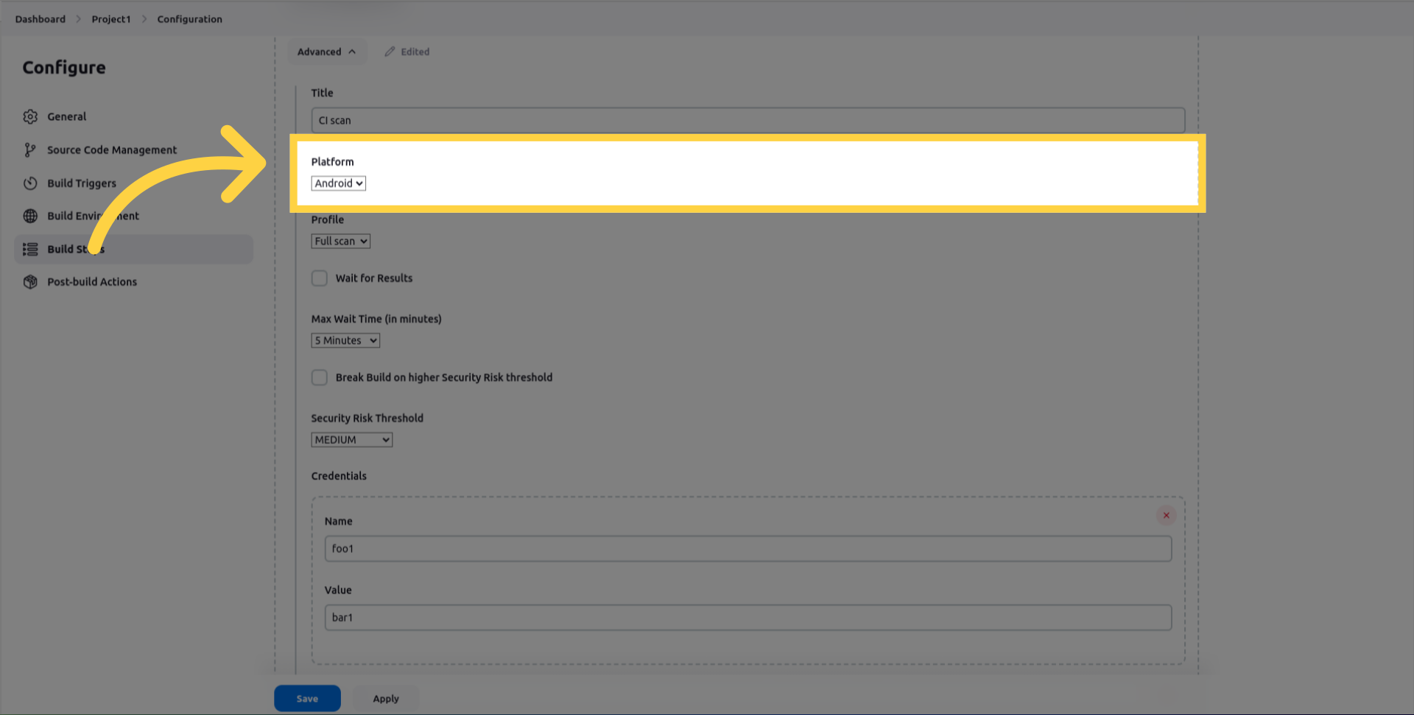This screenshot has width=1414, height=715.
Task: Remove the foo1 credential with red X
Action: 1166,515
